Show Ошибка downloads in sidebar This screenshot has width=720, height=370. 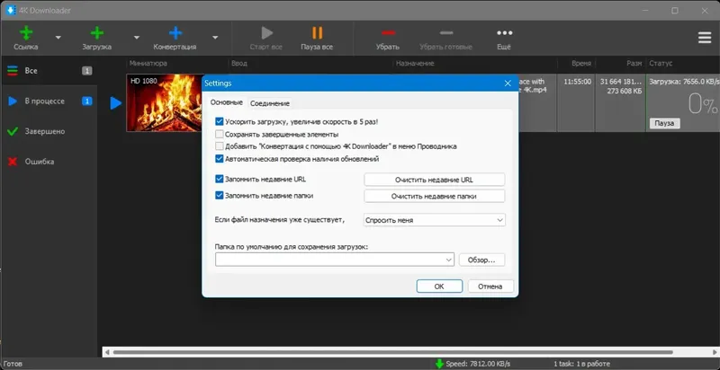click(x=49, y=162)
